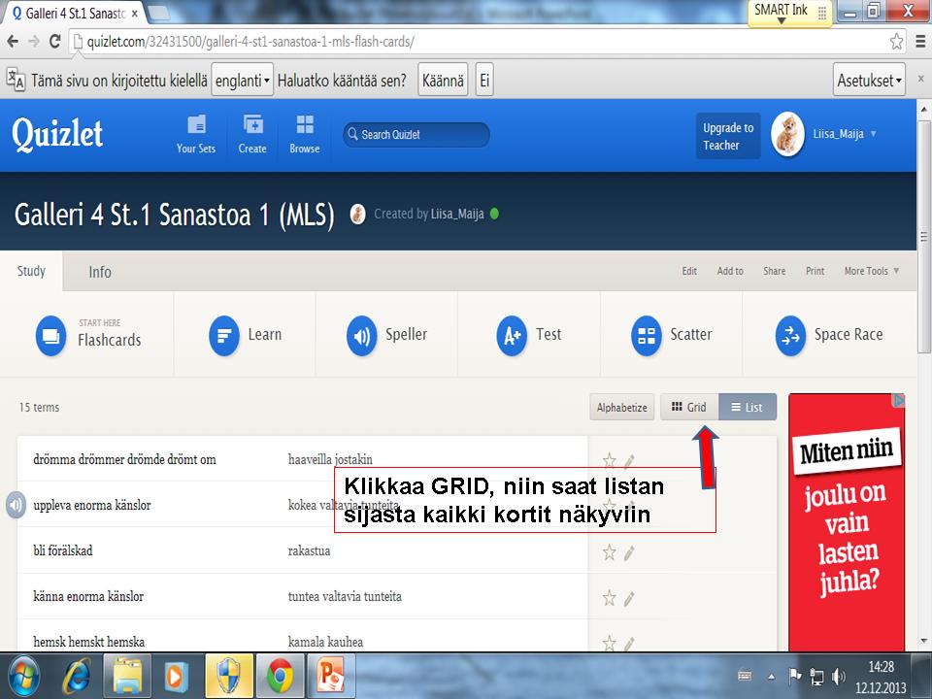Image resolution: width=932 pixels, height=699 pixels.
Task: Open Asetukset translation settings dropdown
Action: [869, 81]
